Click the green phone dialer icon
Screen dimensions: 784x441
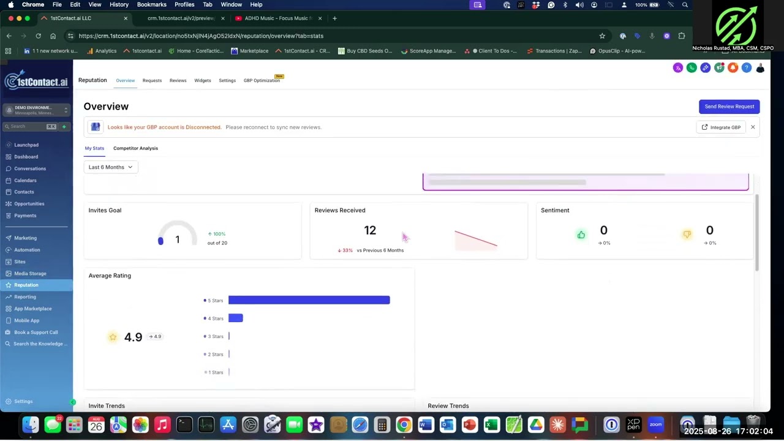(x=692, y=68)
